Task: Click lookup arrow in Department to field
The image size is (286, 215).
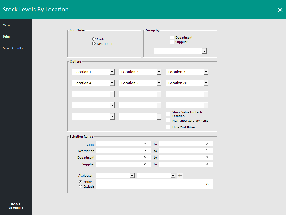Action: pyautogui.click(x=208, y=157)
